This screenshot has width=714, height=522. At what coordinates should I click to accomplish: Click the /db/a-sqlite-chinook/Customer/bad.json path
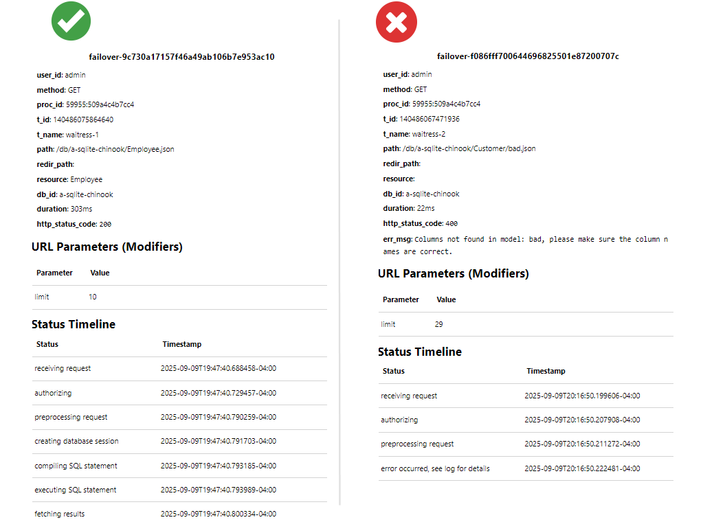click(469, 148)
